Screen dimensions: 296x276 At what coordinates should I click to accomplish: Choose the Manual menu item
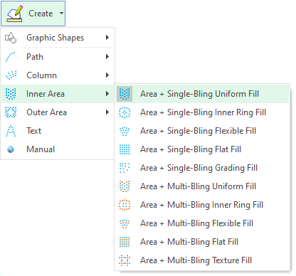(x=58, y=149)
